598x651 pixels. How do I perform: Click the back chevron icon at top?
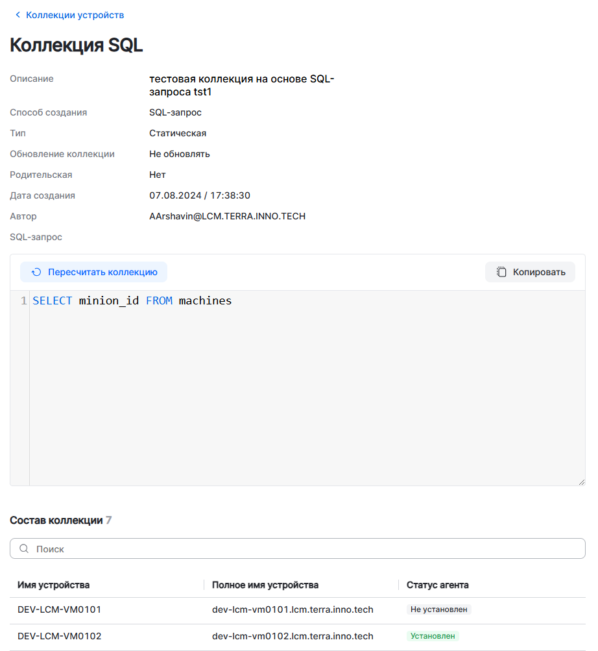point(18,15)
